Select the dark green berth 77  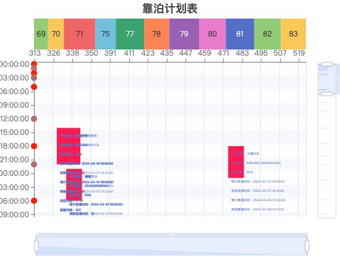point(130,34)
